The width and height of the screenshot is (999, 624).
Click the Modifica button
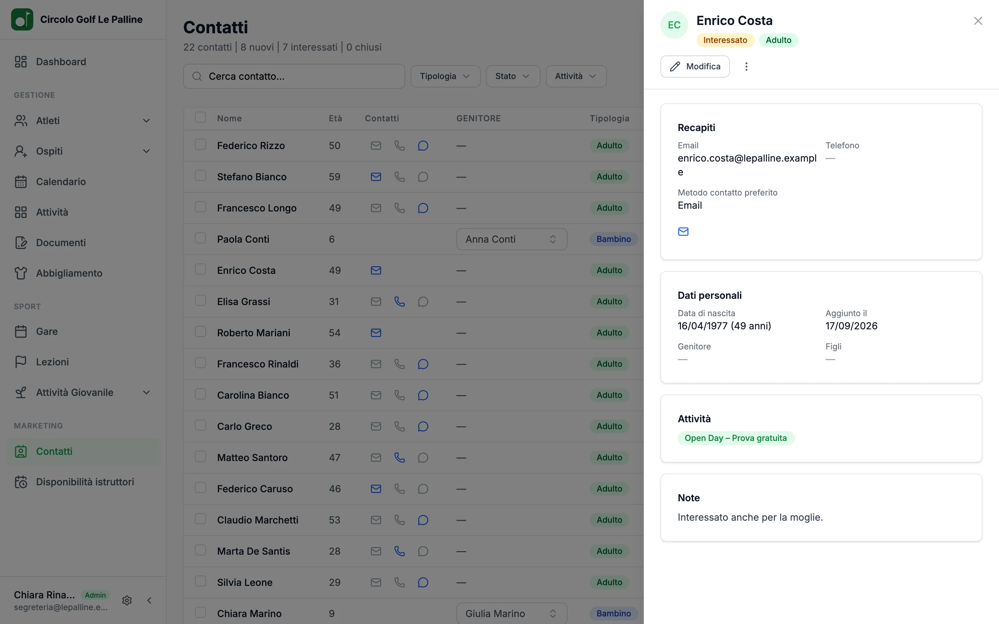pos(695,67)
